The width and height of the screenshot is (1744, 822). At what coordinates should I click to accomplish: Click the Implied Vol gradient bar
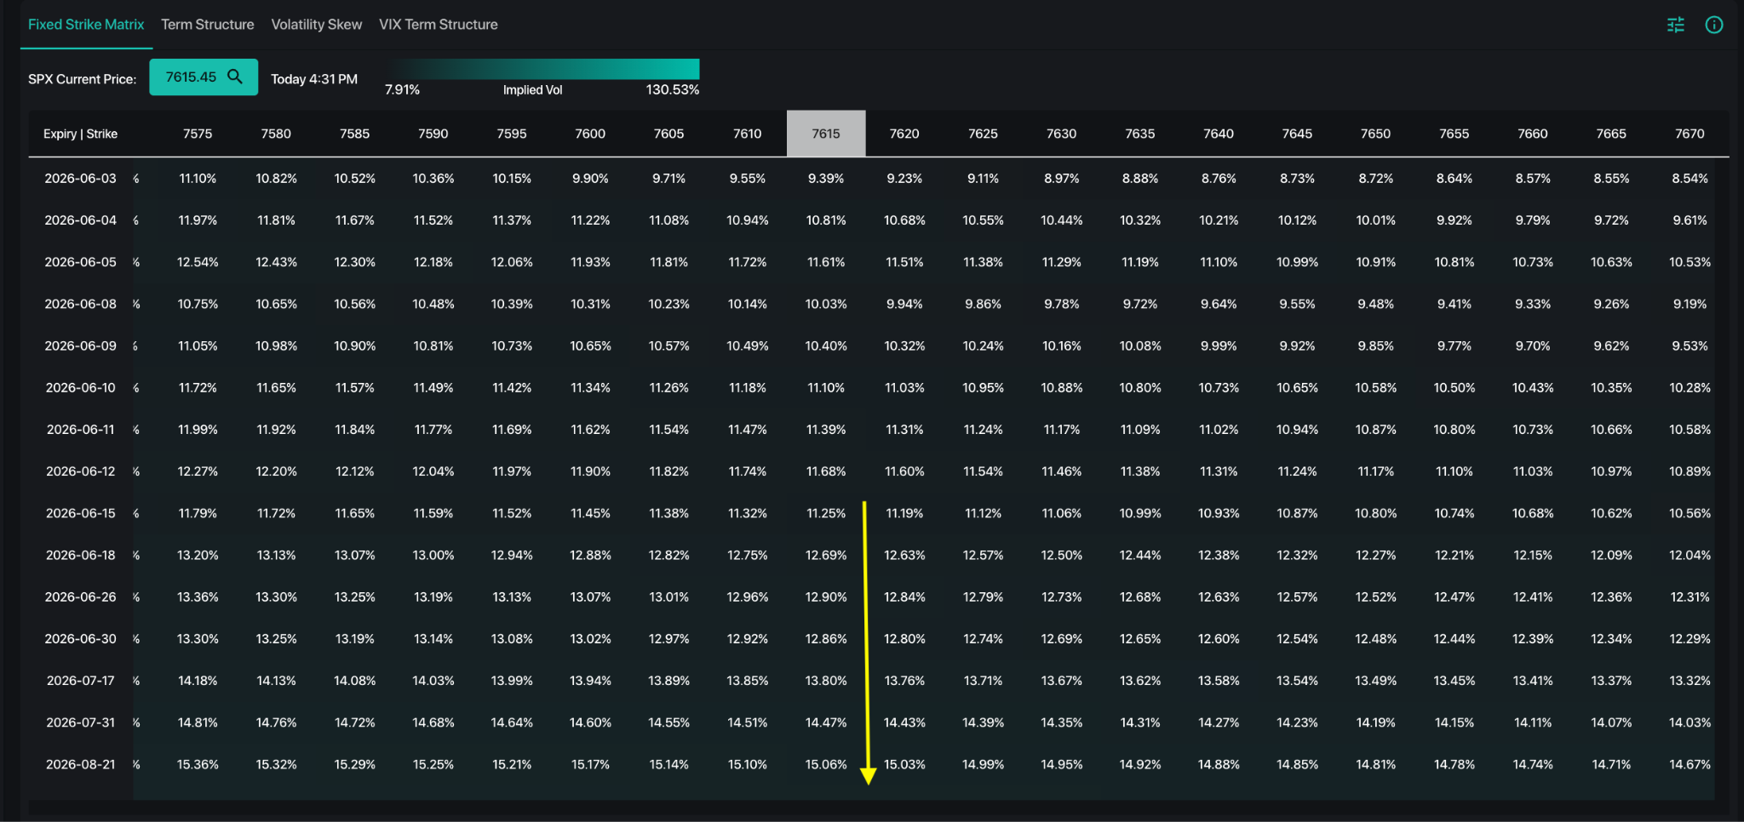tap(545, 69)
